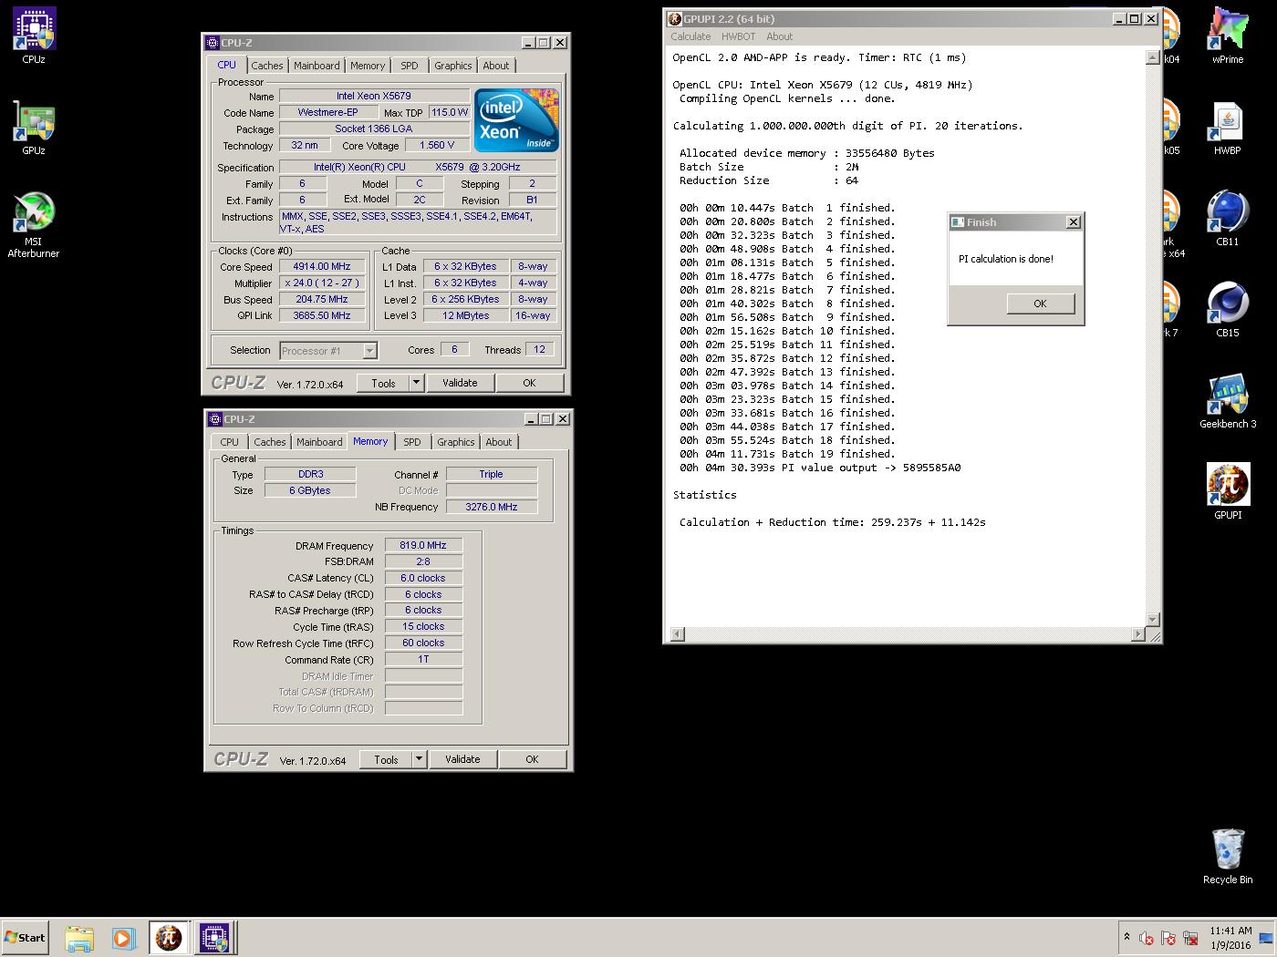Click the NB Frequency value 3276.0 MHz

(492, 507)
